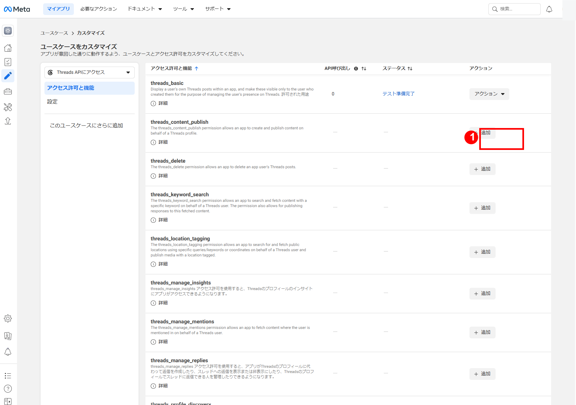Click このユースケースにさらに追加
The height and width of the screenshot is (405, 576).
86,126
